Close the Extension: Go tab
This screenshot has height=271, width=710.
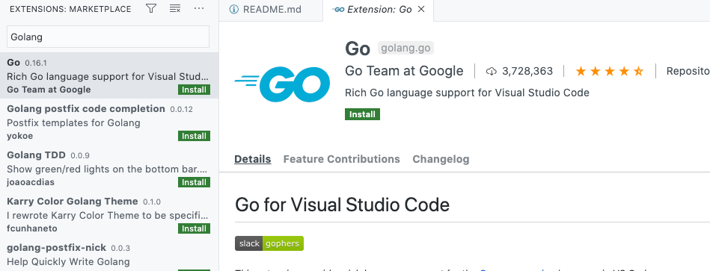coord(421,10)
